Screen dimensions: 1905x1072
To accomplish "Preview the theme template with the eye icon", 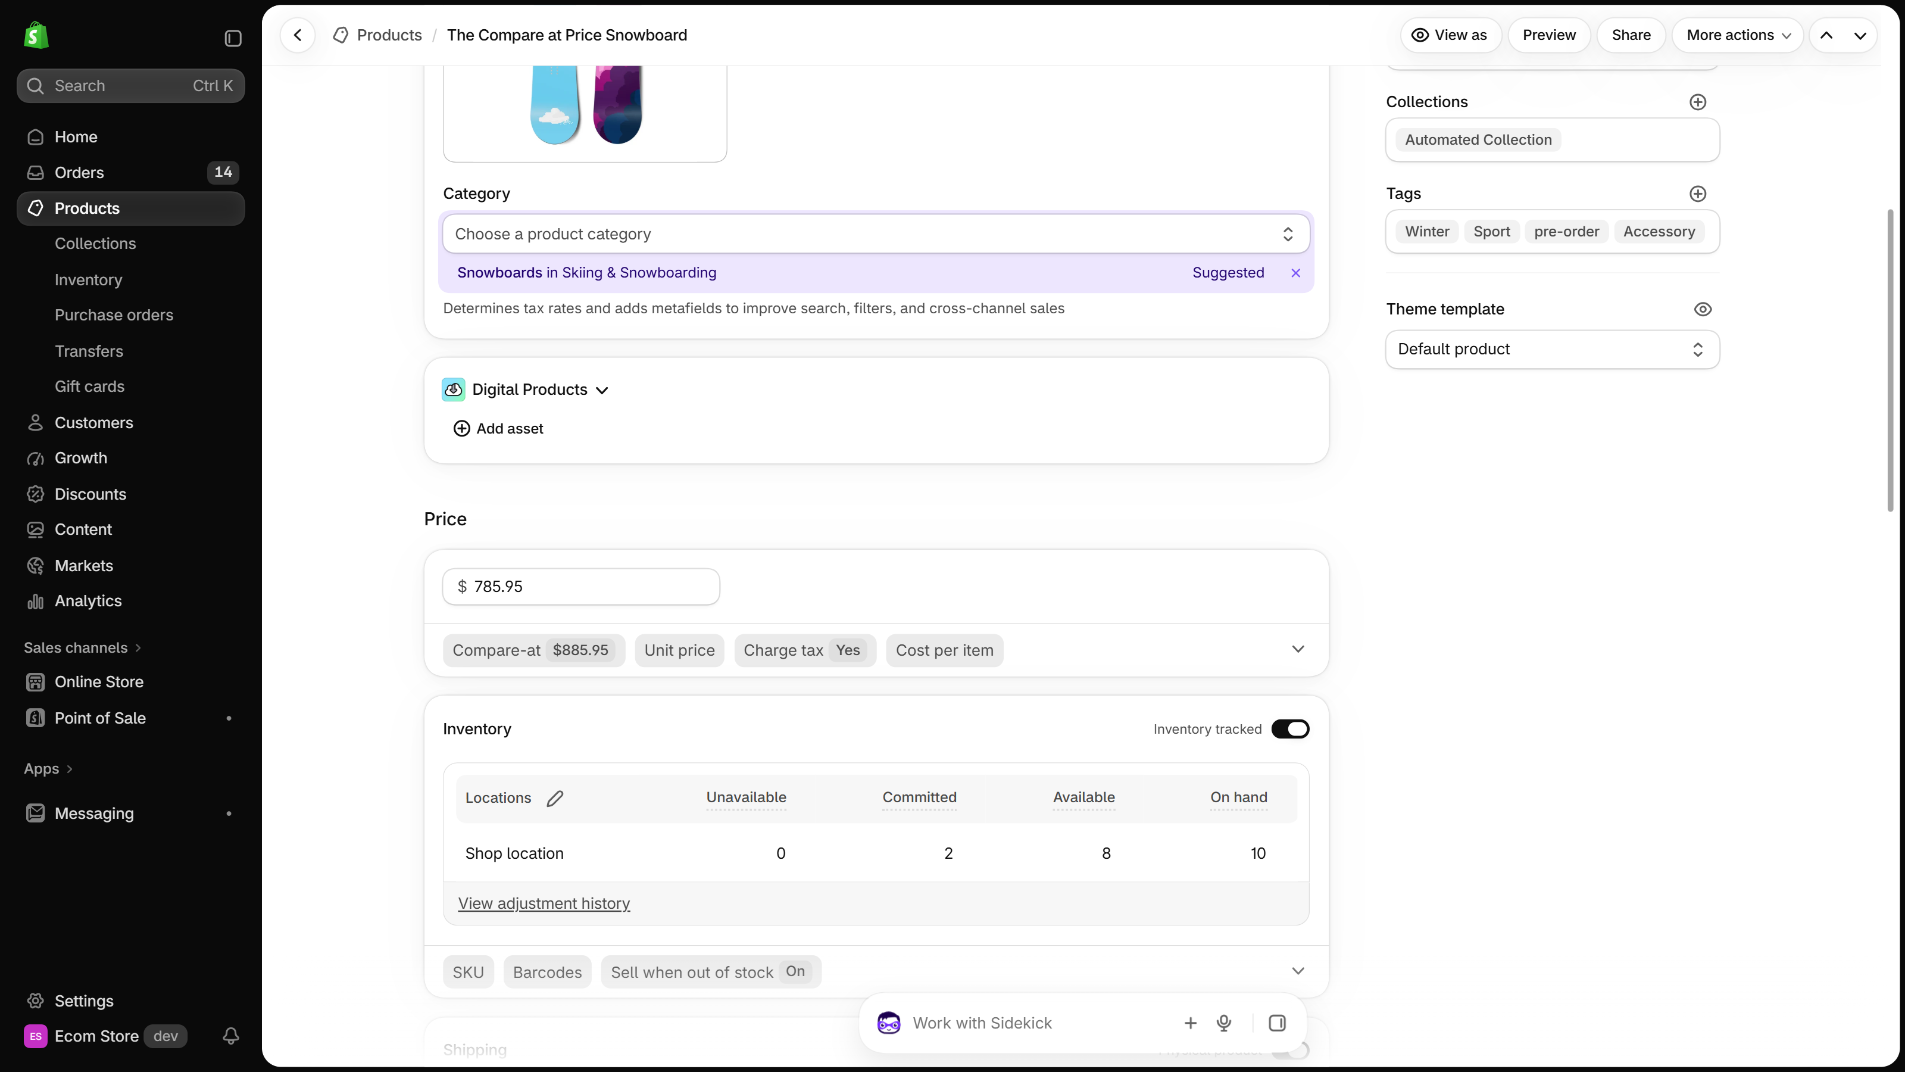I will tap(1703, 309).
